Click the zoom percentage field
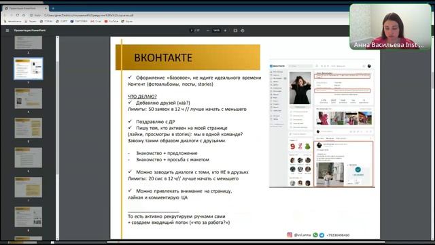This screenshot has height=245, width=435. pos(216,31)
